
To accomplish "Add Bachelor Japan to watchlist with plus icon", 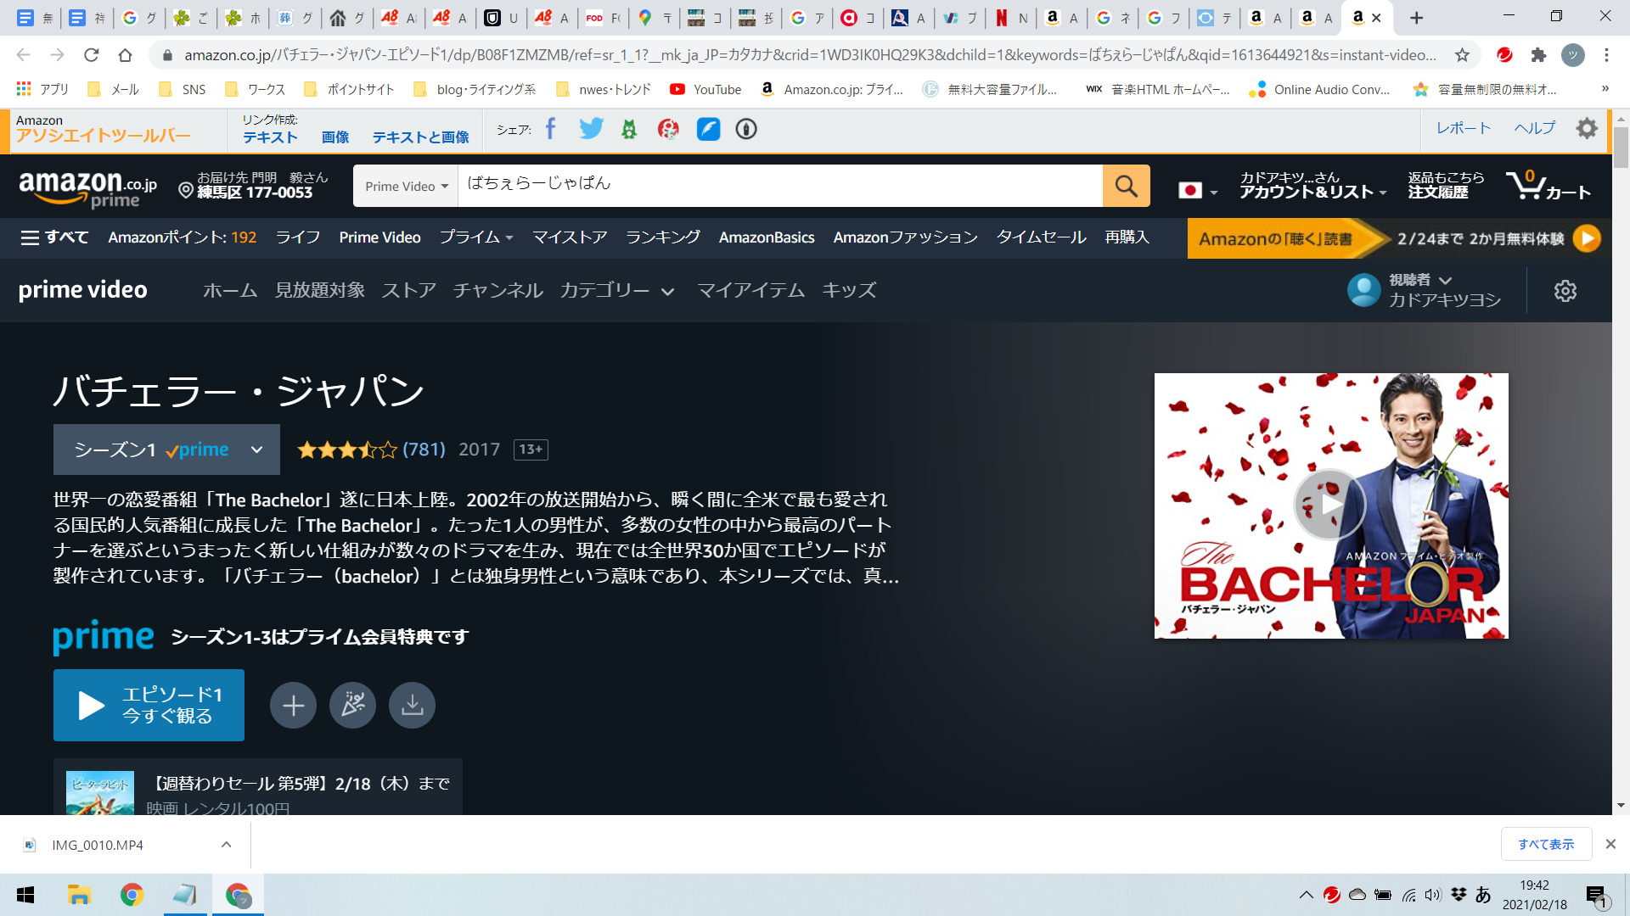I will (293, 706).
